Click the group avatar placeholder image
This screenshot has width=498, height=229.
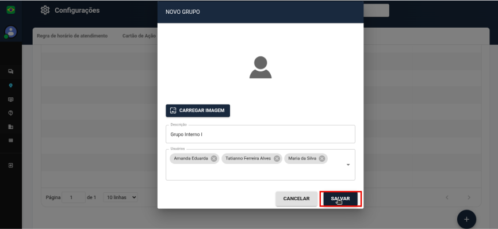(x=261, y=67)
